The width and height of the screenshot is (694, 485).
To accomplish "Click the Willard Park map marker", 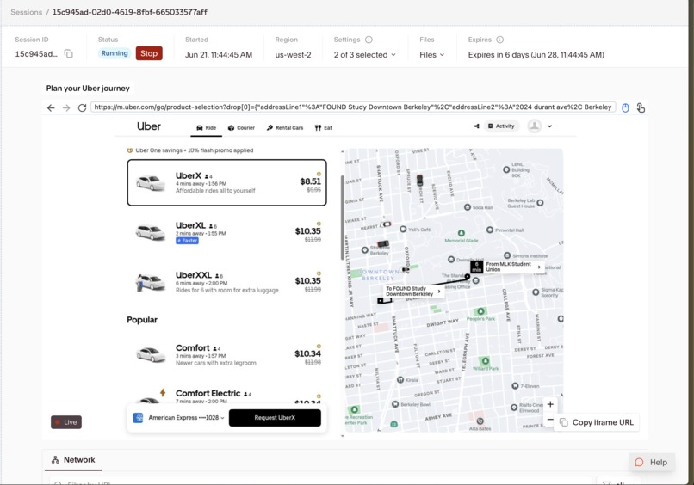I will 486,361.
